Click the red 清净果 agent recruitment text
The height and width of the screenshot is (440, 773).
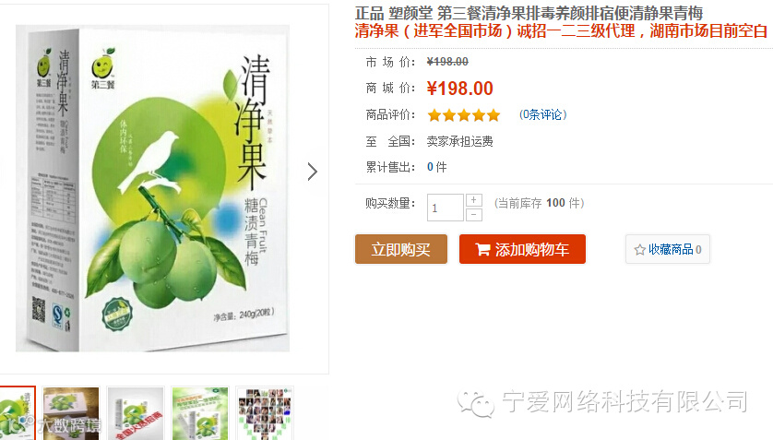pyautogui.click(x=561, y=31)
